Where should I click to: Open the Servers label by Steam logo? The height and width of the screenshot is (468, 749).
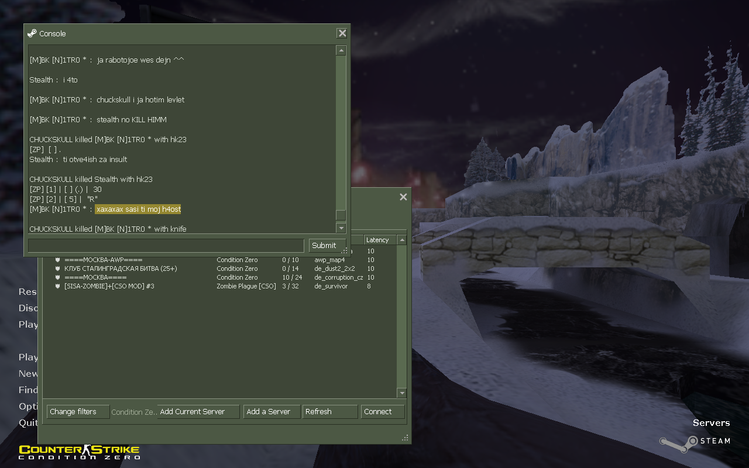point(711,422)
